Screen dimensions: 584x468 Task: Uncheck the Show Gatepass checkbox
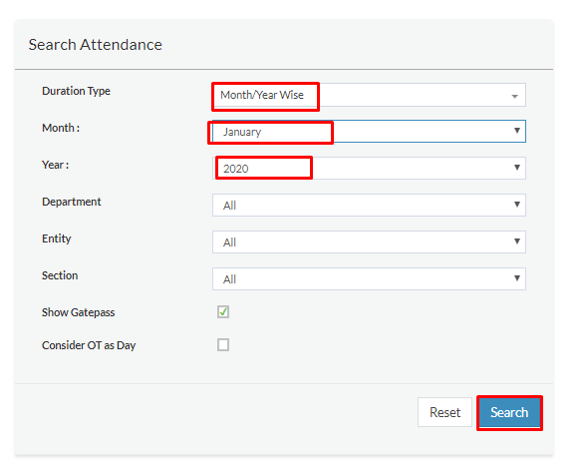[223, 311]
